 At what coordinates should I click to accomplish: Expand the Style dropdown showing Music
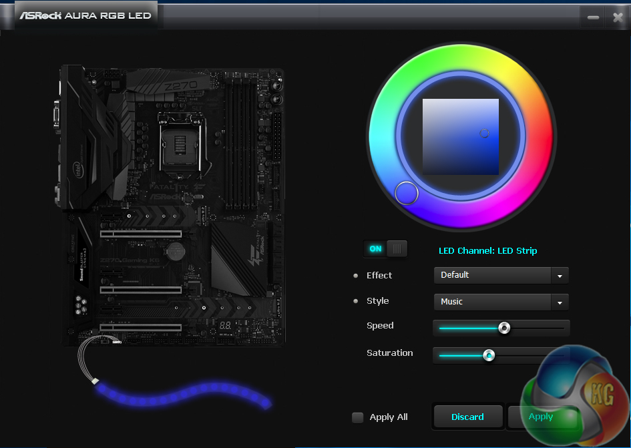501,302
